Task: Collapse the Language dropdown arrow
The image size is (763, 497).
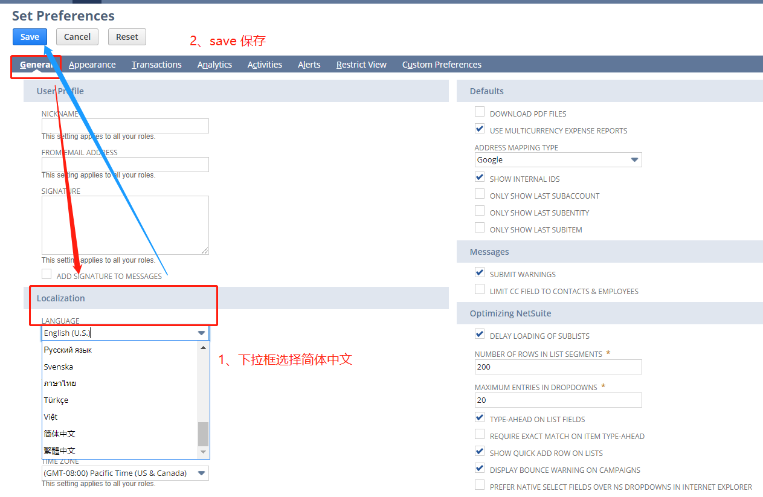Action: (201, 332)
